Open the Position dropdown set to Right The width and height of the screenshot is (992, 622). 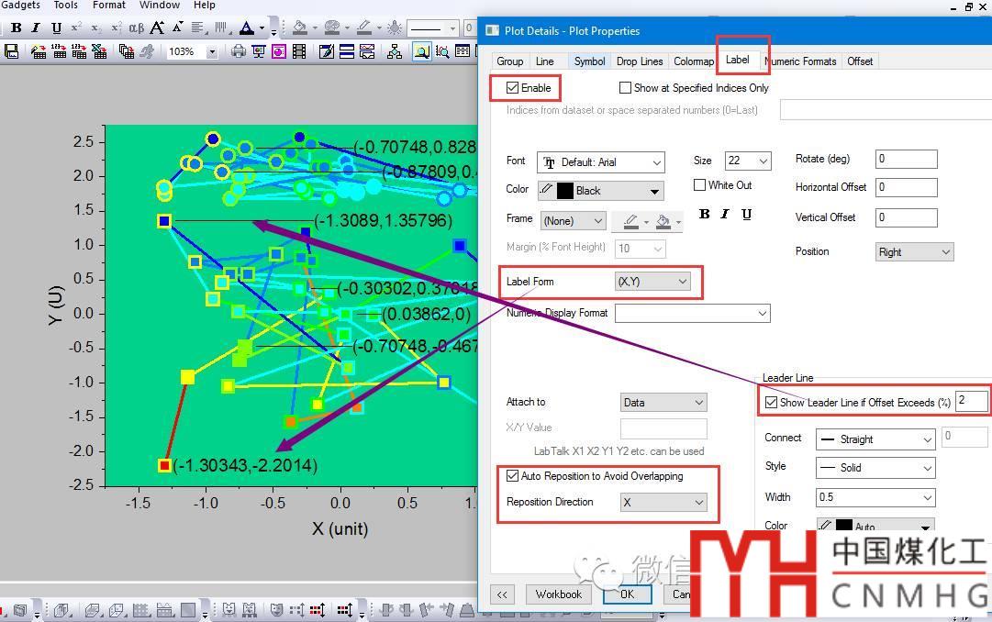914,251
